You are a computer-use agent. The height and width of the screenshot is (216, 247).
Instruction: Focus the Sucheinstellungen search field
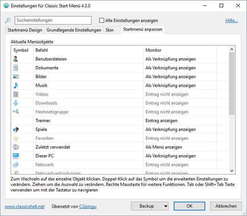[x=53, y=20]
